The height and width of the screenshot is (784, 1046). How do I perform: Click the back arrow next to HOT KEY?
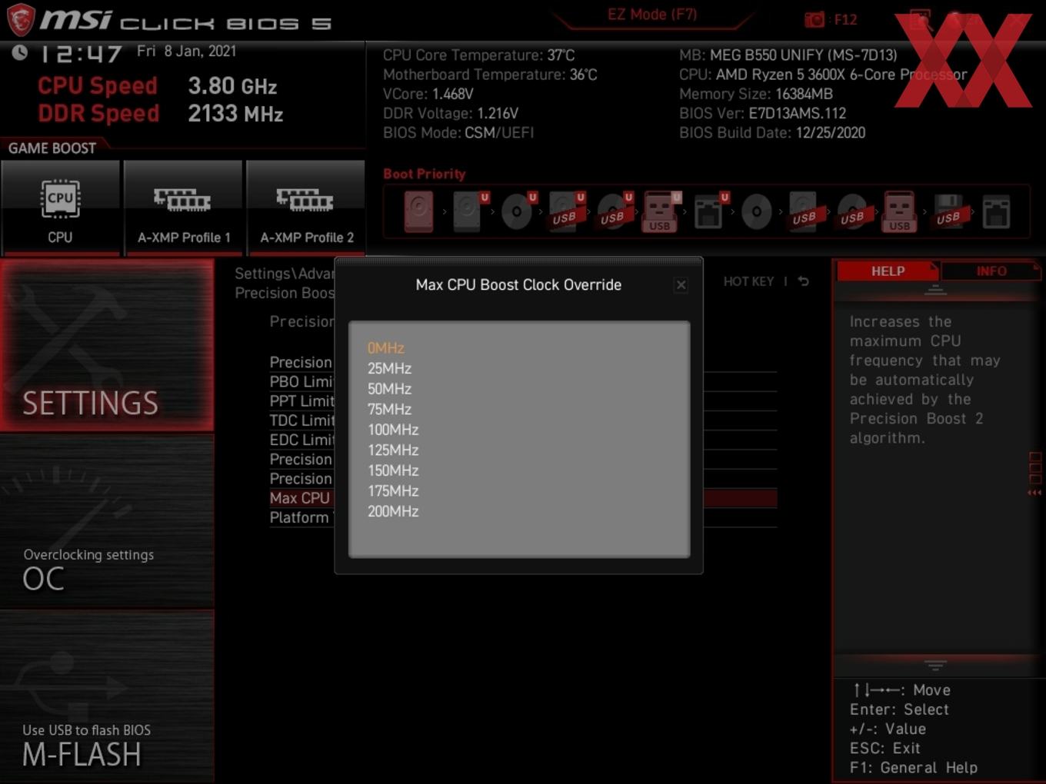[x=803, y=281]
